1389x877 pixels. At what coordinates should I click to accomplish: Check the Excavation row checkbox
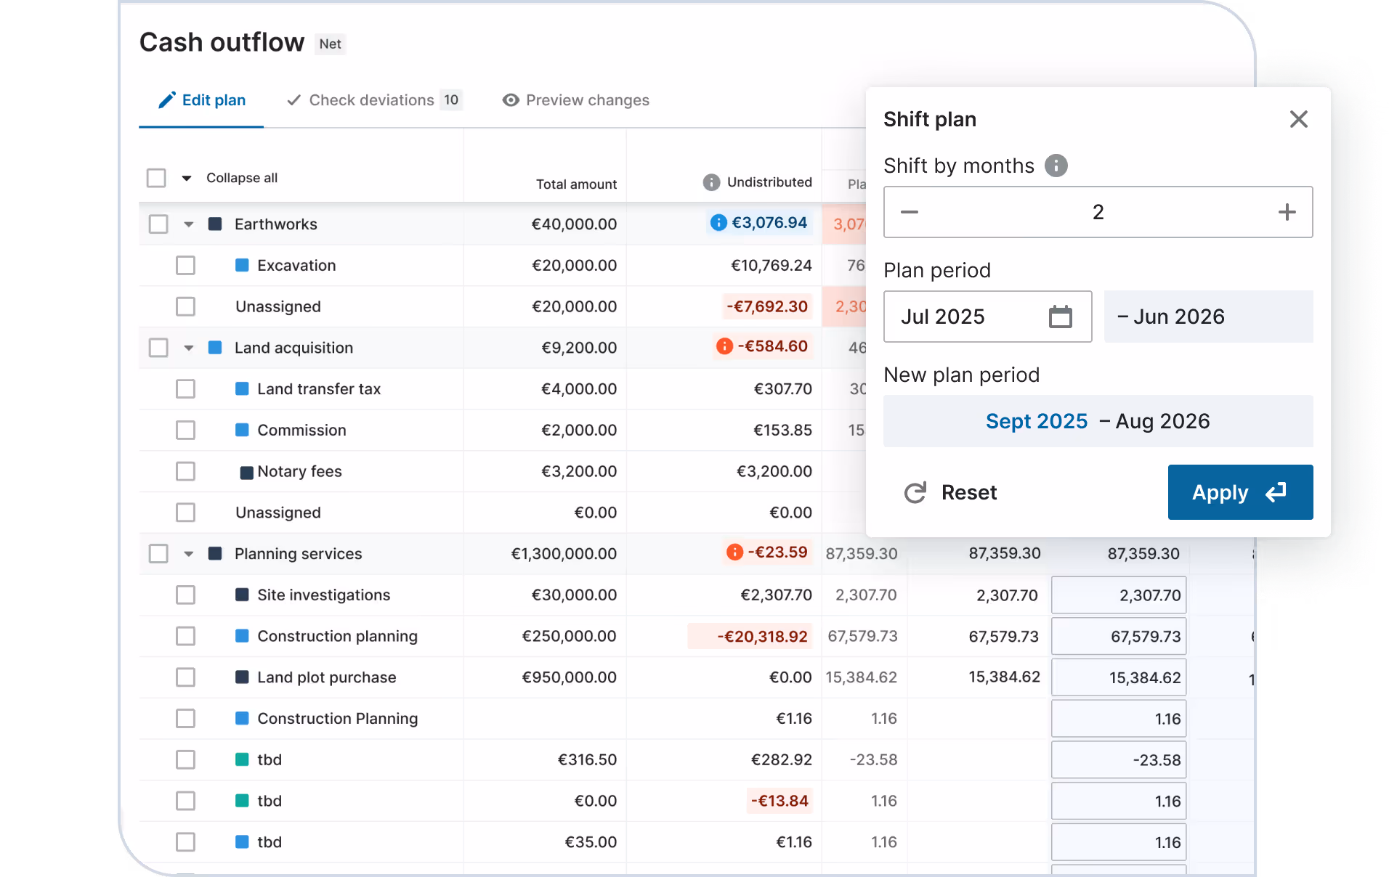(x=186, y=265)
